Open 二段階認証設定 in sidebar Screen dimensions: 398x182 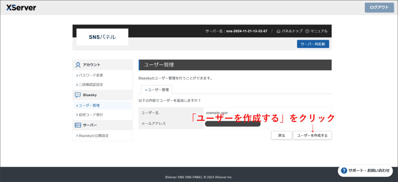point(90,85)
